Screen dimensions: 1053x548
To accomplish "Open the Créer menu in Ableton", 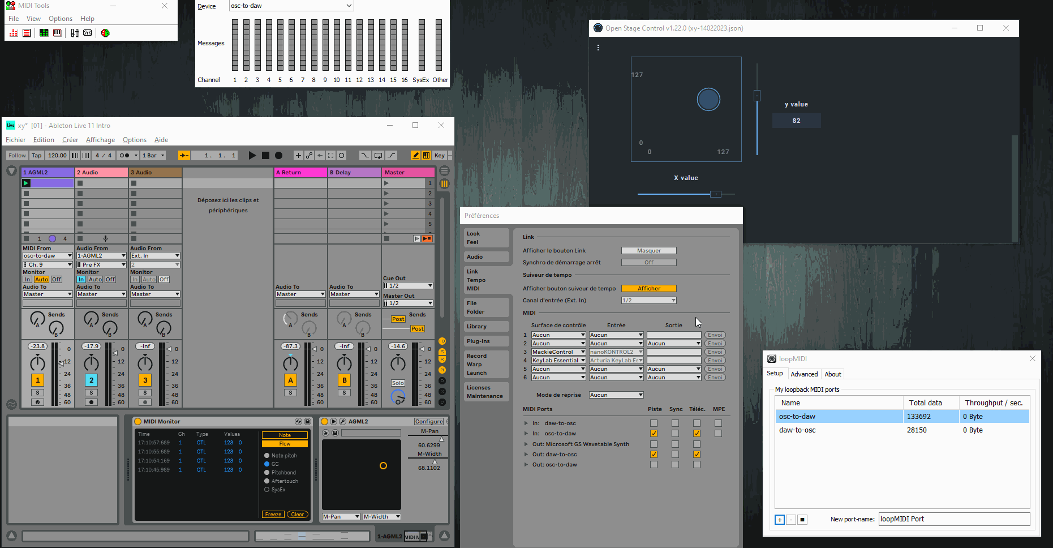I will [70, 140].
